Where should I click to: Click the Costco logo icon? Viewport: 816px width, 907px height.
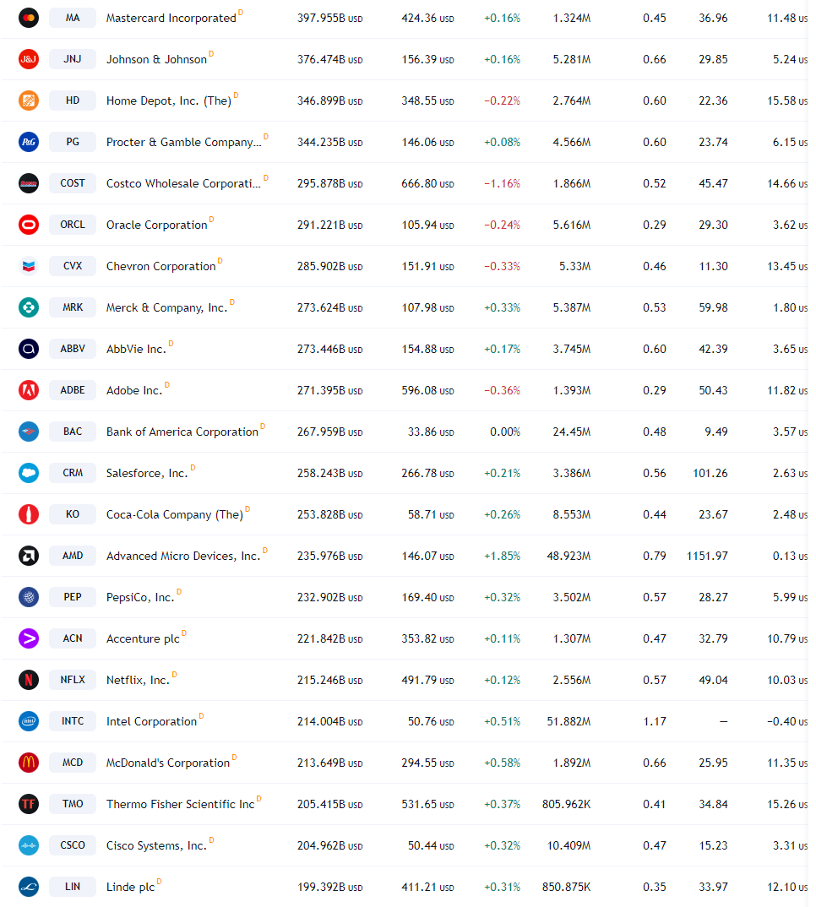tap(29, 183)
